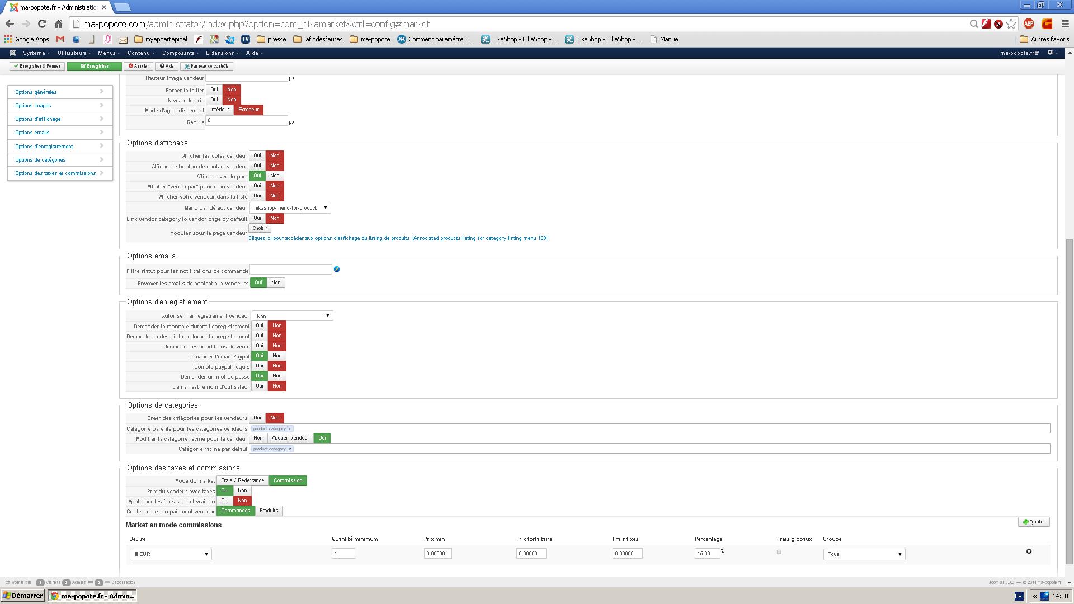Open the Composants menu
This screenshot has height=604, width=1074.
click(180, 53)
